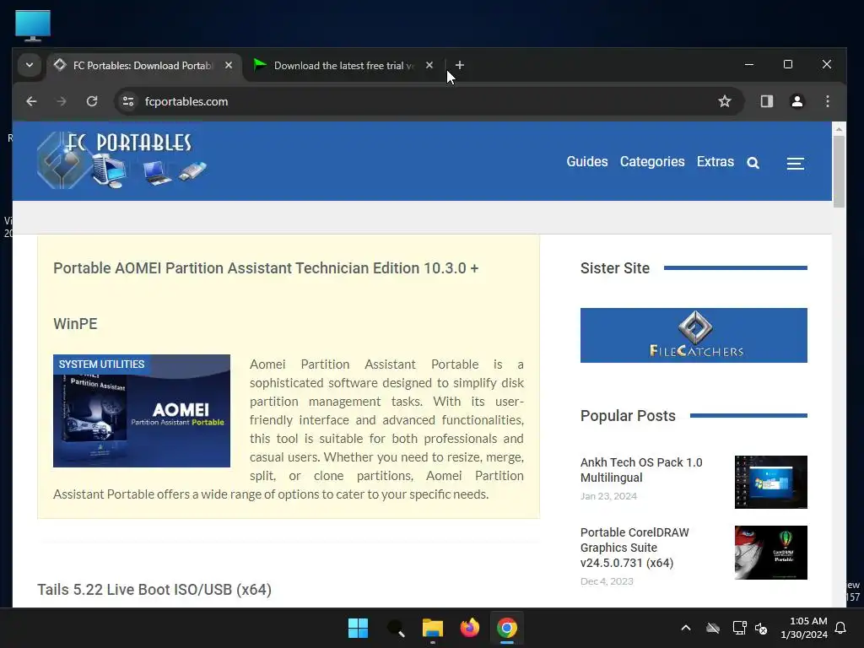Open Windows taskbar search

(x=395, y=628)
